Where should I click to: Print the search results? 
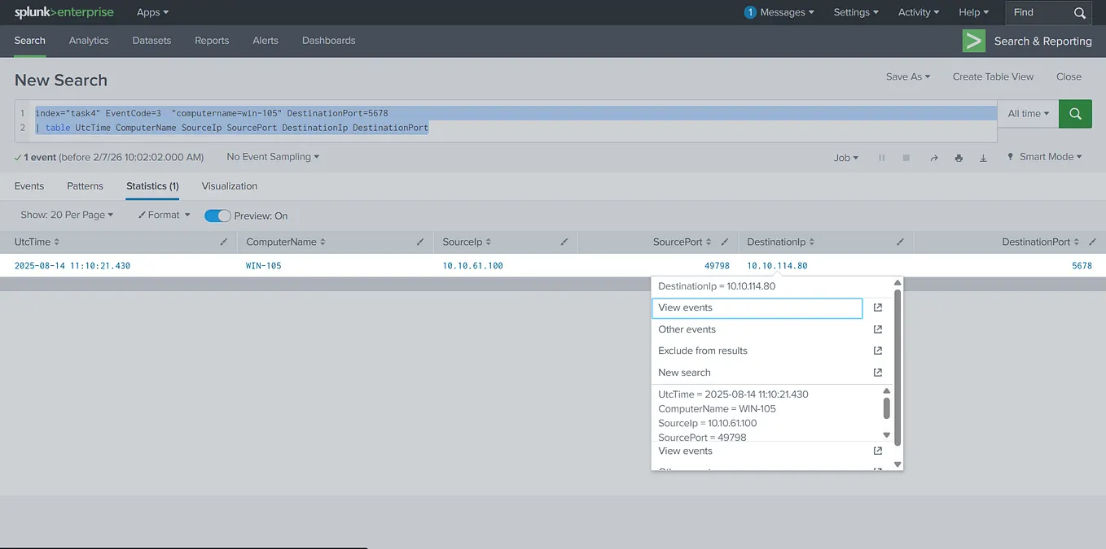(959, 158)
